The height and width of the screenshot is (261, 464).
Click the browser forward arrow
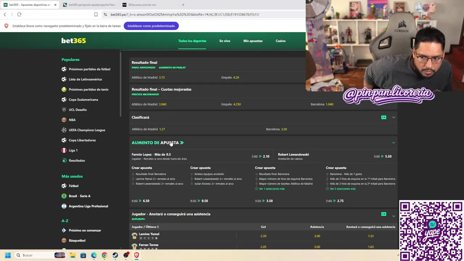12,14
